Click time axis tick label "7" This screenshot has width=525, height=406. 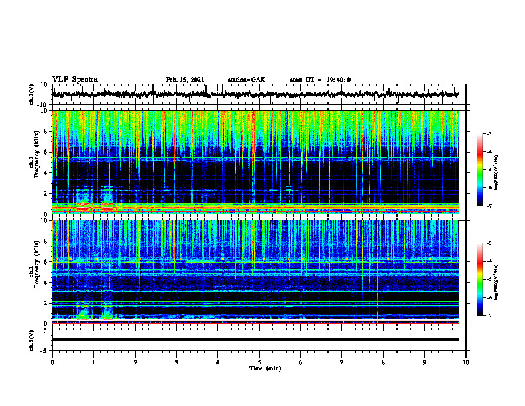pyautogui.click(x=342, y=362)
